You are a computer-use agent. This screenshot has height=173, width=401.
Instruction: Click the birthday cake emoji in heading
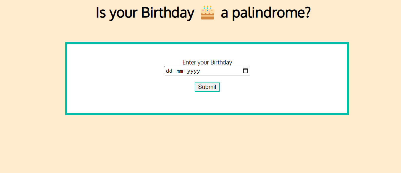point(207,12)
